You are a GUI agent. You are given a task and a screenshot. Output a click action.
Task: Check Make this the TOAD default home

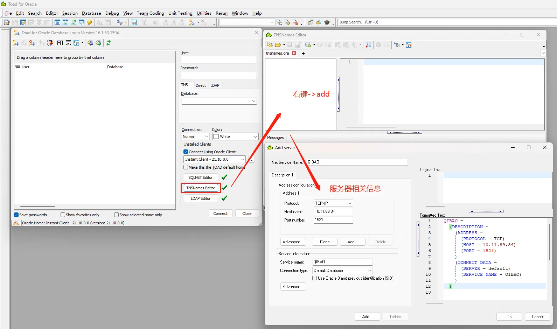(x=186, y=167)
